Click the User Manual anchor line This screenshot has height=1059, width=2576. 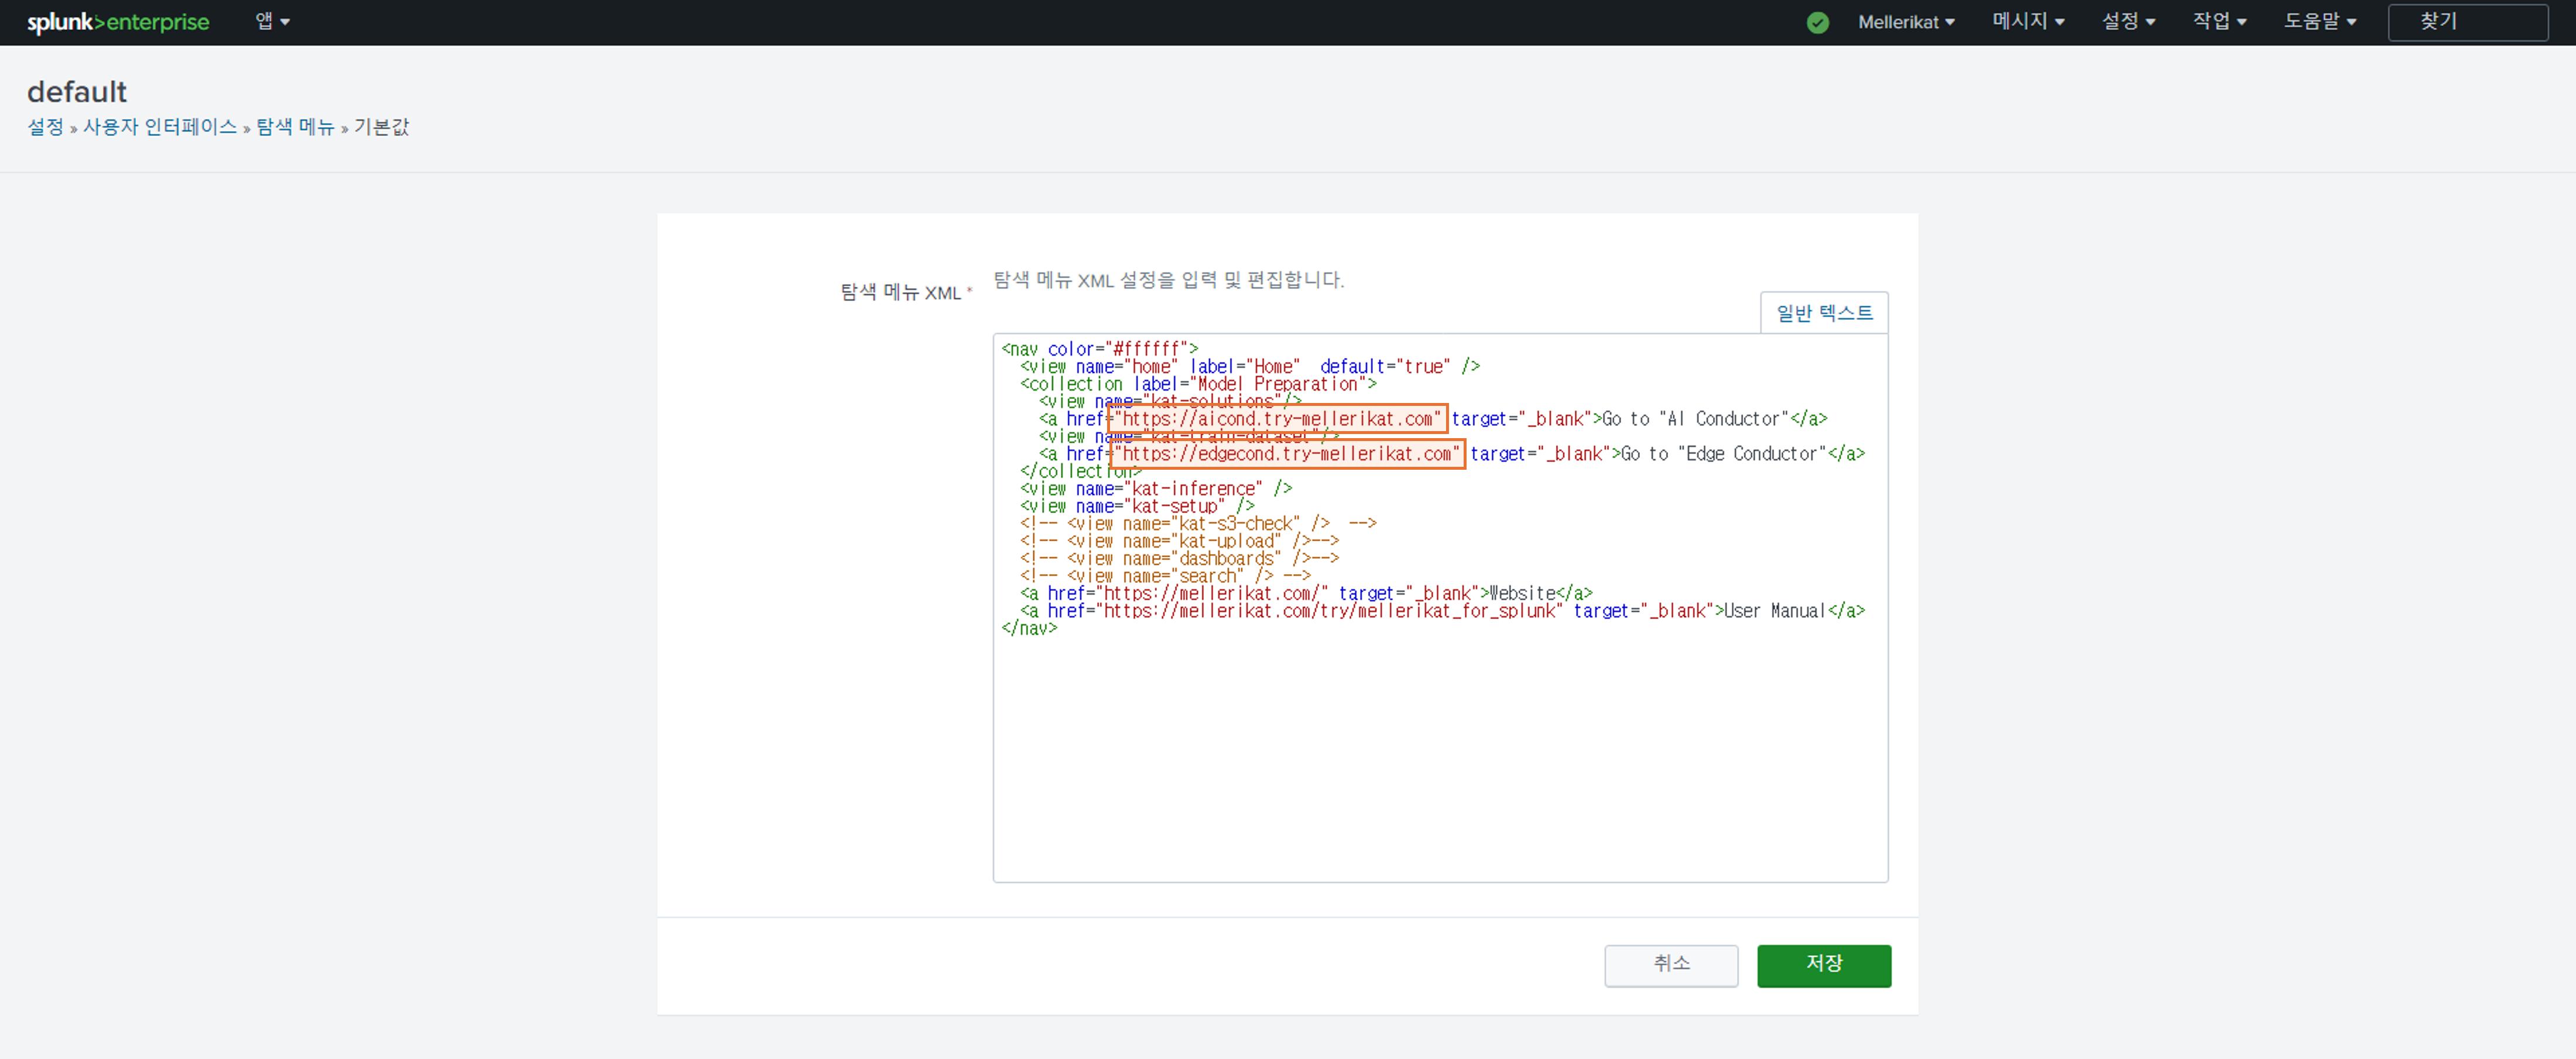[x=1442, y=611]
